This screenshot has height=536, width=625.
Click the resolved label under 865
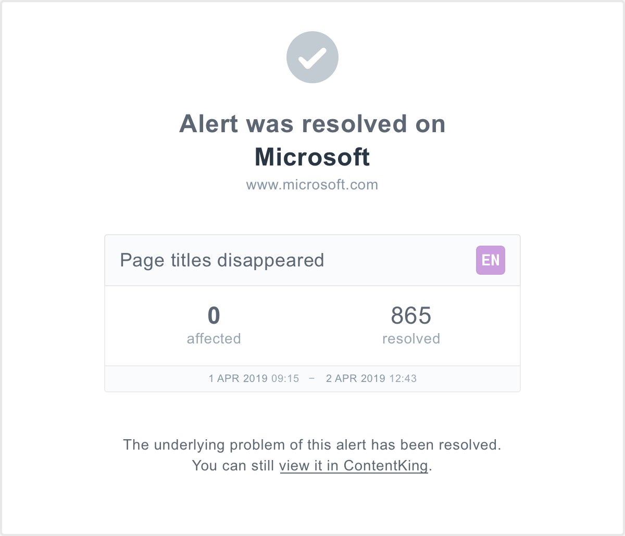point(411,339)
